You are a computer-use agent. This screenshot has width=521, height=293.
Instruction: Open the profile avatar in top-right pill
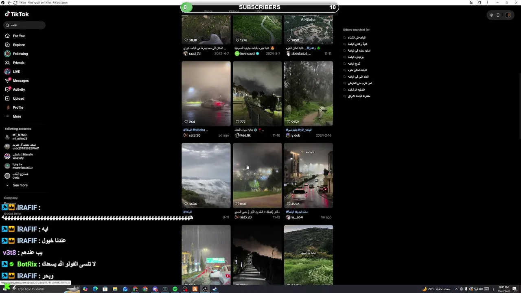[x=508, y=15]
